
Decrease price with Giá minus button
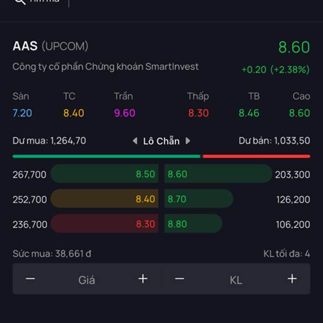[x=31, y=279]
